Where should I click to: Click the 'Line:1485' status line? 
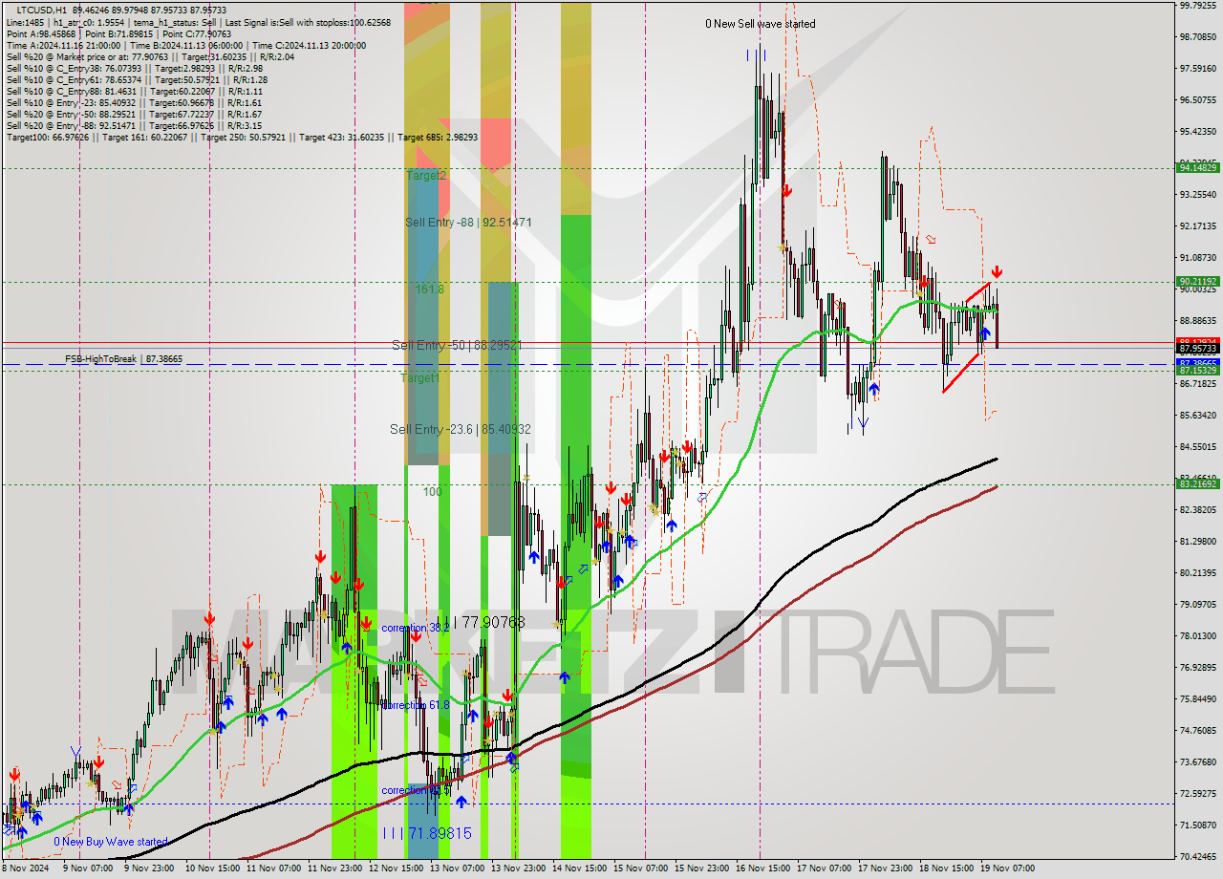click(x=198, y=22)
